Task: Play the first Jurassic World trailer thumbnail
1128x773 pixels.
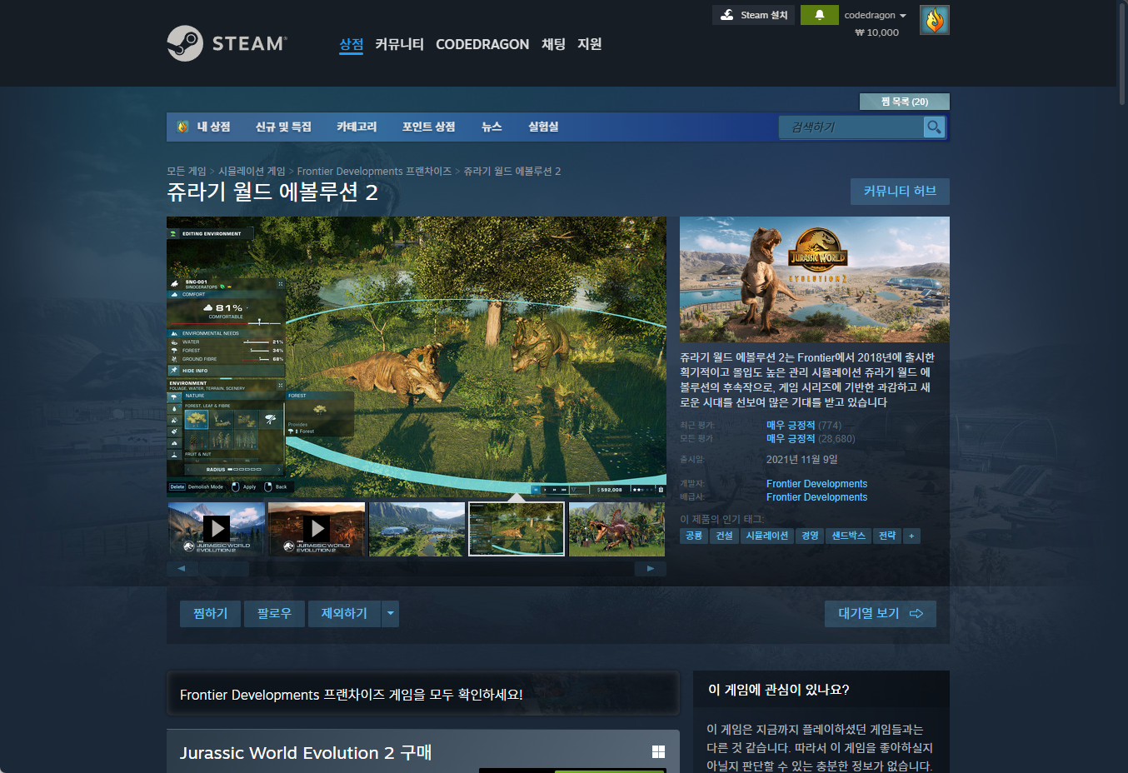Action: (217, 528)
